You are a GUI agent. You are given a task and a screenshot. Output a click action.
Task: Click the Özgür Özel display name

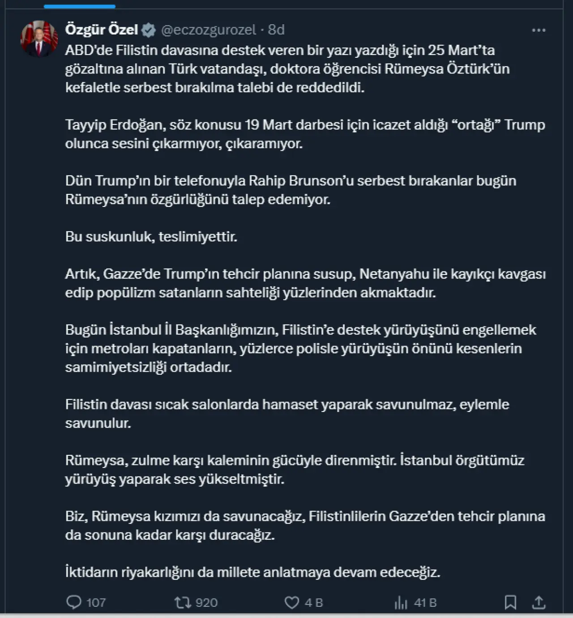tap(102, 30)
